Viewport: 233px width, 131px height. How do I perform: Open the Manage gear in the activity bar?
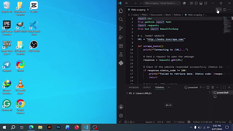click(x=121, y=115)
